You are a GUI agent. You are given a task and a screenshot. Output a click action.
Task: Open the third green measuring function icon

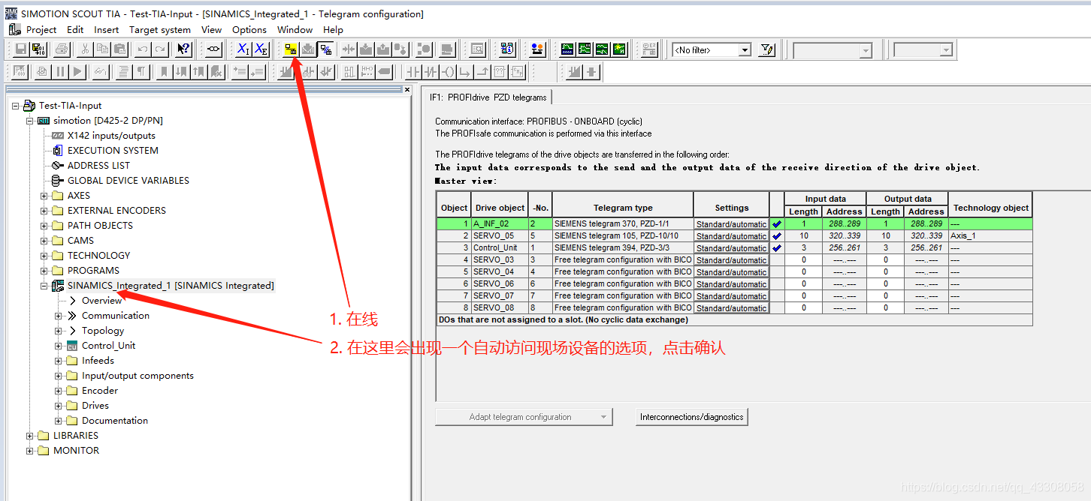[602, 49]
